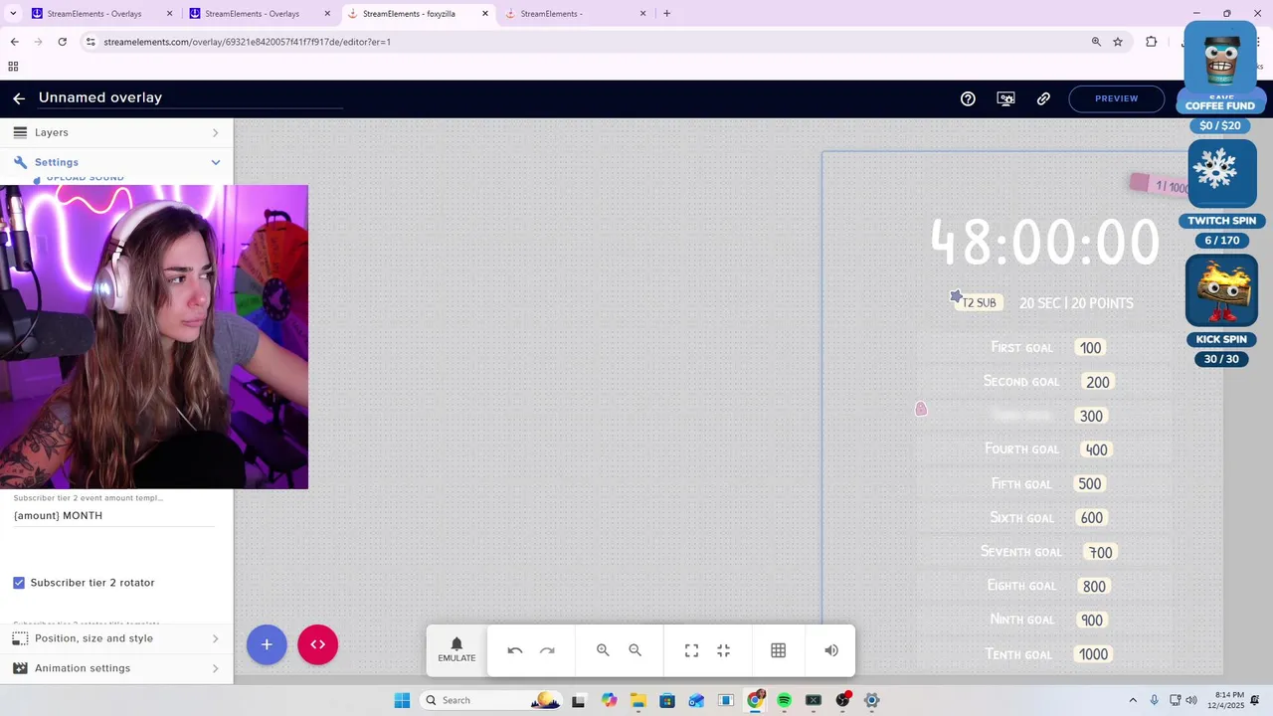Open the help question mark icon
Screen dimensions: 1273x716
pos(968,98)
